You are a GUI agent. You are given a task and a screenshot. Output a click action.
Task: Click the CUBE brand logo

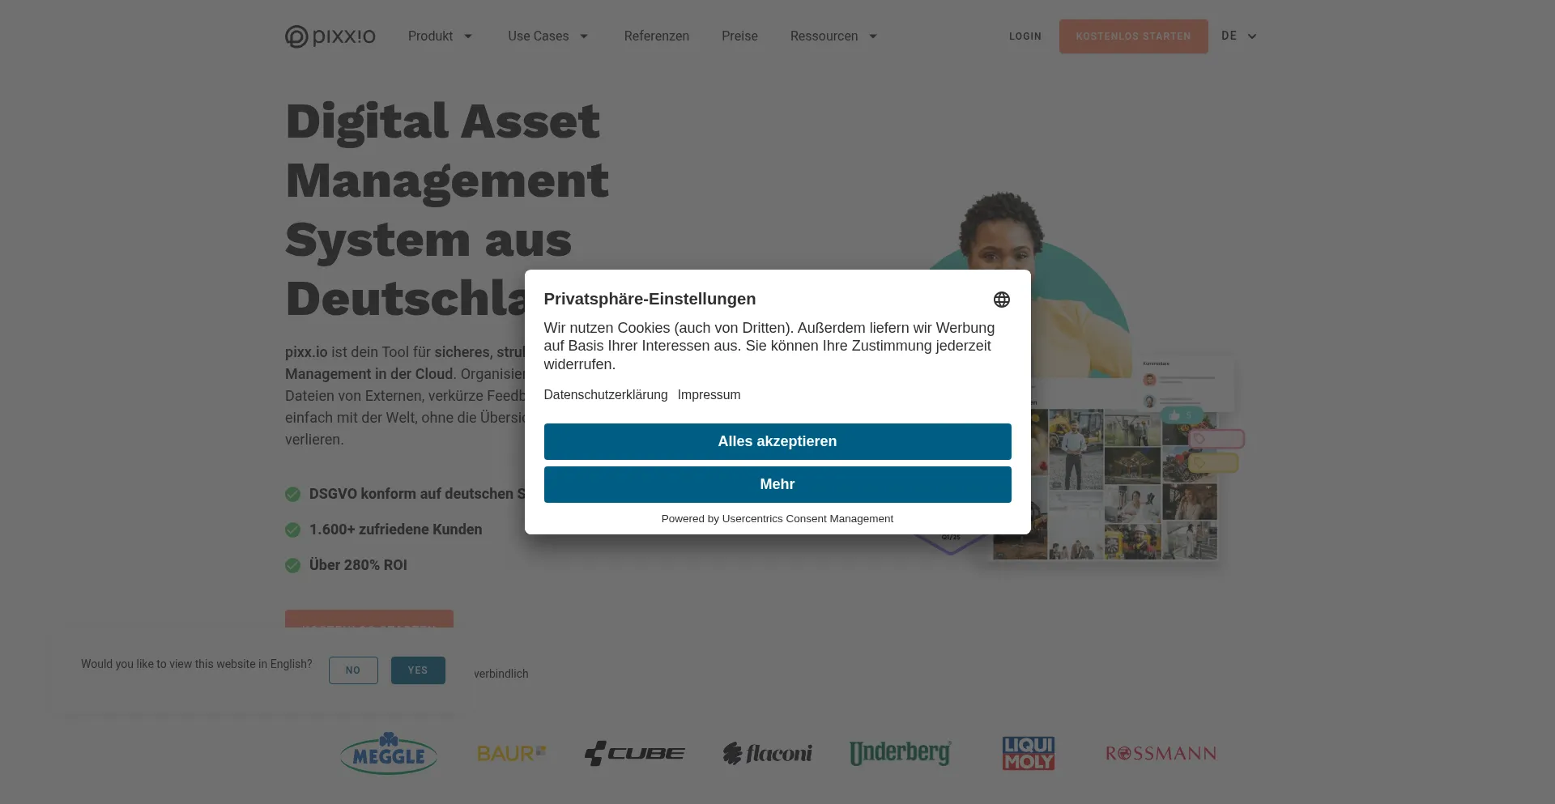pyautogui.click(x=635, y=754)
